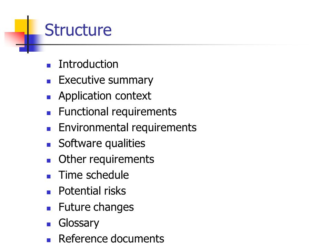
Task: Click the bullet marker beside Introduction
Action: pos(49,65)
